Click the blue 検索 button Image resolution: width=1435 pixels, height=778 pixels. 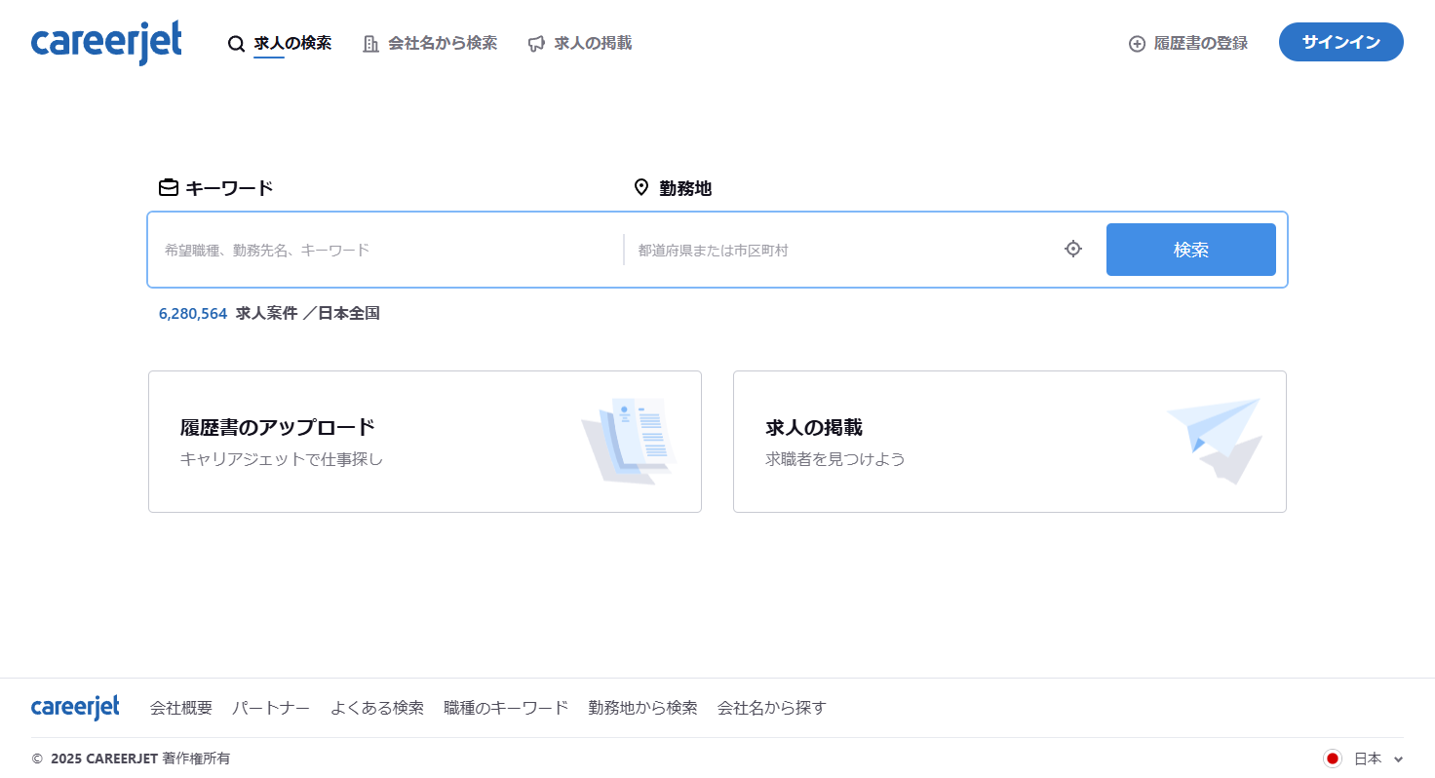tap(1191, 250)
